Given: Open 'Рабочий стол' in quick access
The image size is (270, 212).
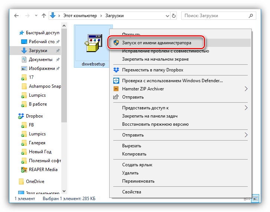Looking at the screenshot, I should click(x=42, y=42).
